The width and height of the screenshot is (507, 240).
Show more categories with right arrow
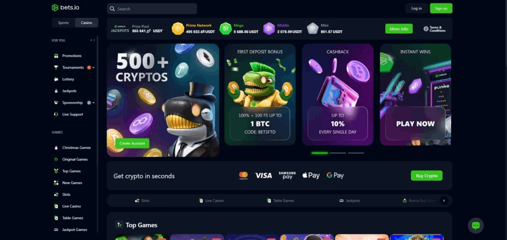click(444, 200)
